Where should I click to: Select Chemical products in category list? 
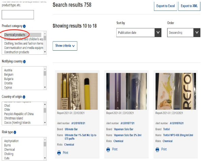click(15, 35)
